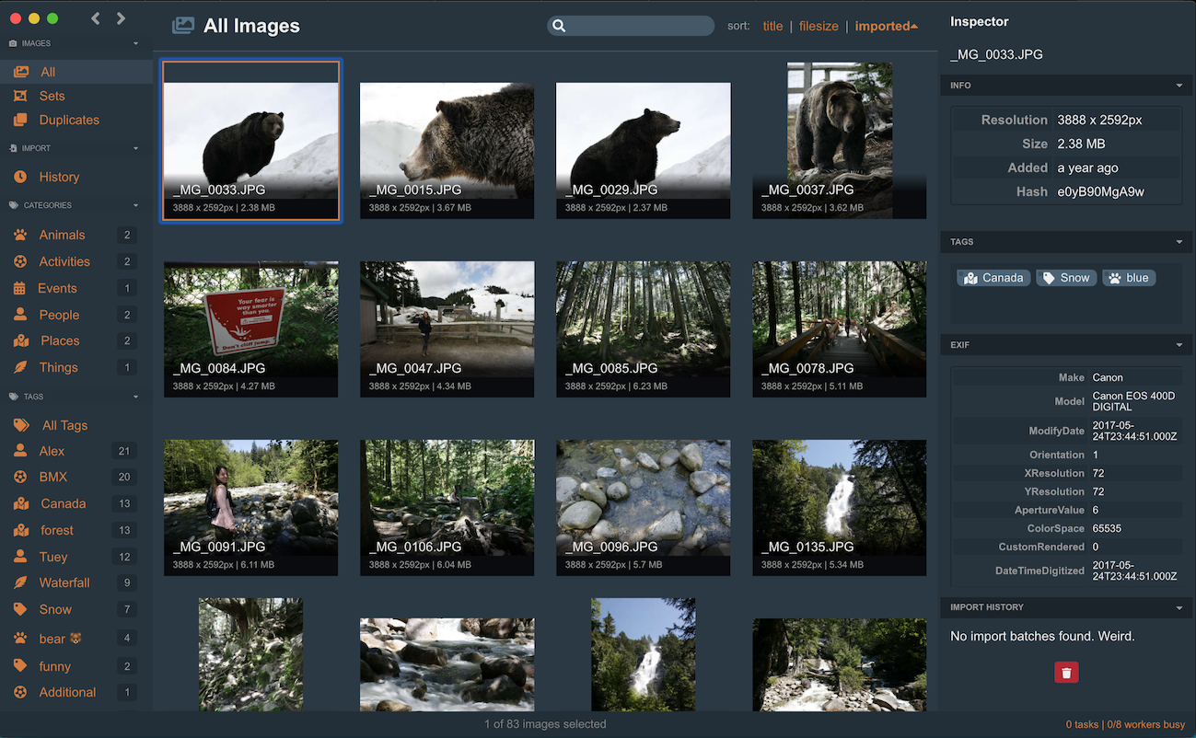Click the BMX ball icon

tap(20, 477)
